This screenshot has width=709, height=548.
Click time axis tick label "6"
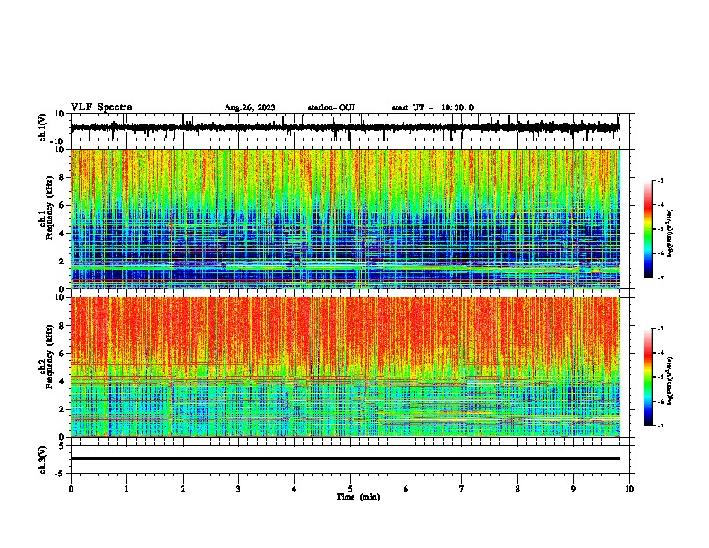pos(406,489)
